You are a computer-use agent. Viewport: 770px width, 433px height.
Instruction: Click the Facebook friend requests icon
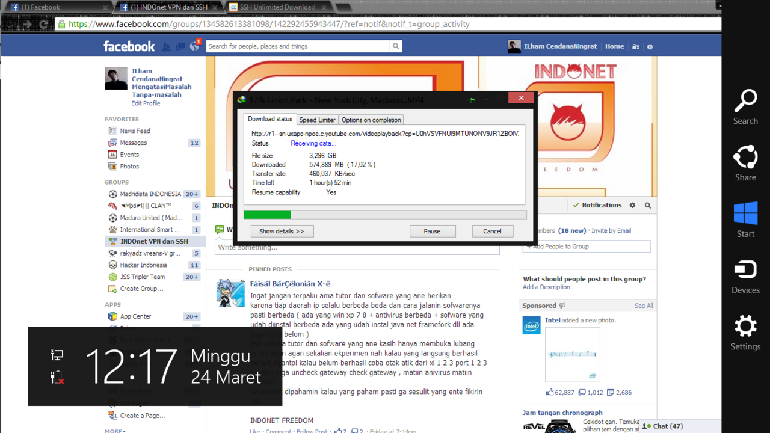[x=166, y=46]
